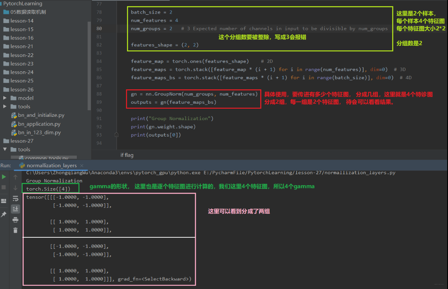
Task: Expand the collapsed tools folder below model
Action: click(x=5, y=106)
